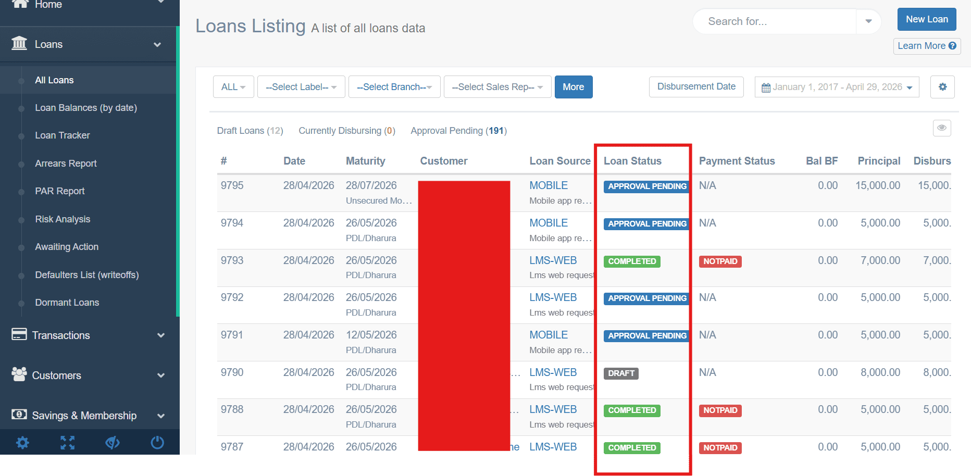Open the search options dropdown arrow

868,21
